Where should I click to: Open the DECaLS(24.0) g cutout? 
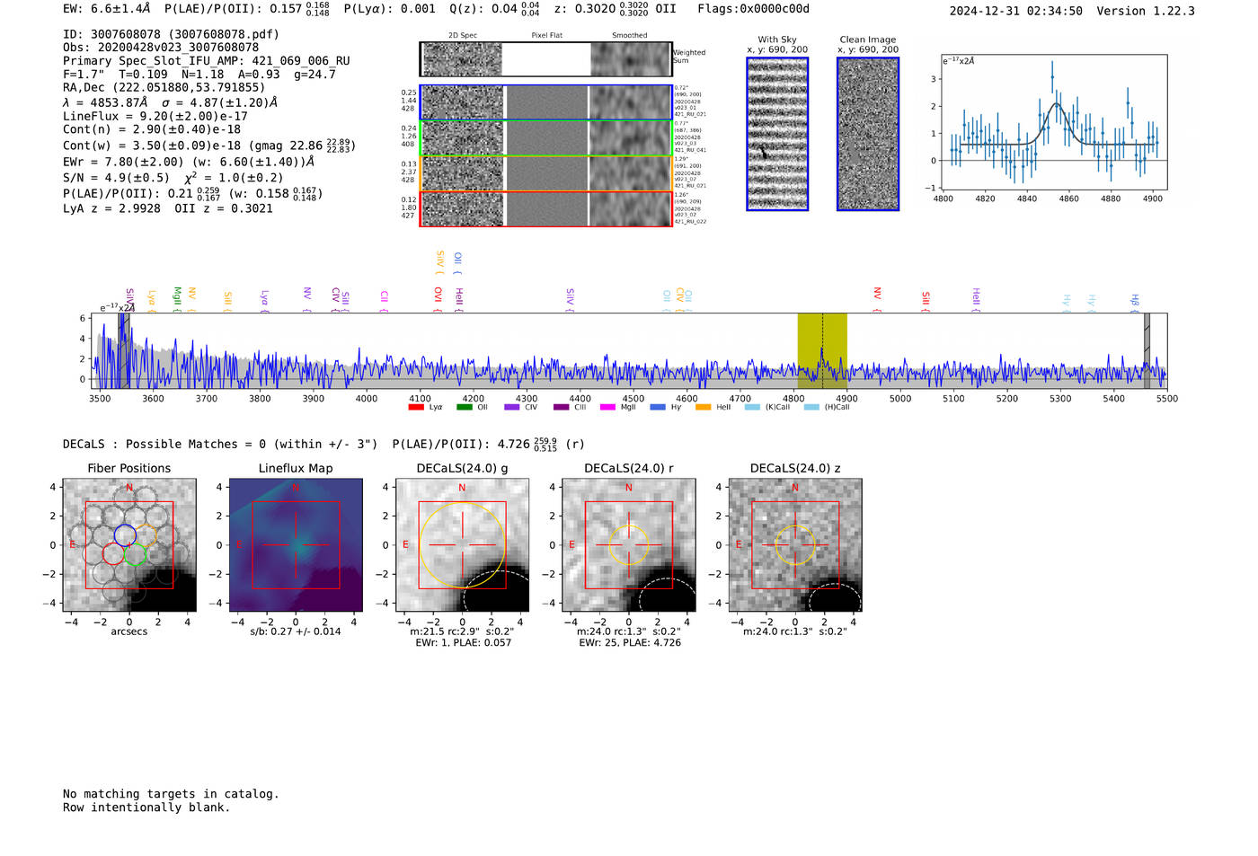pos(462,544)
